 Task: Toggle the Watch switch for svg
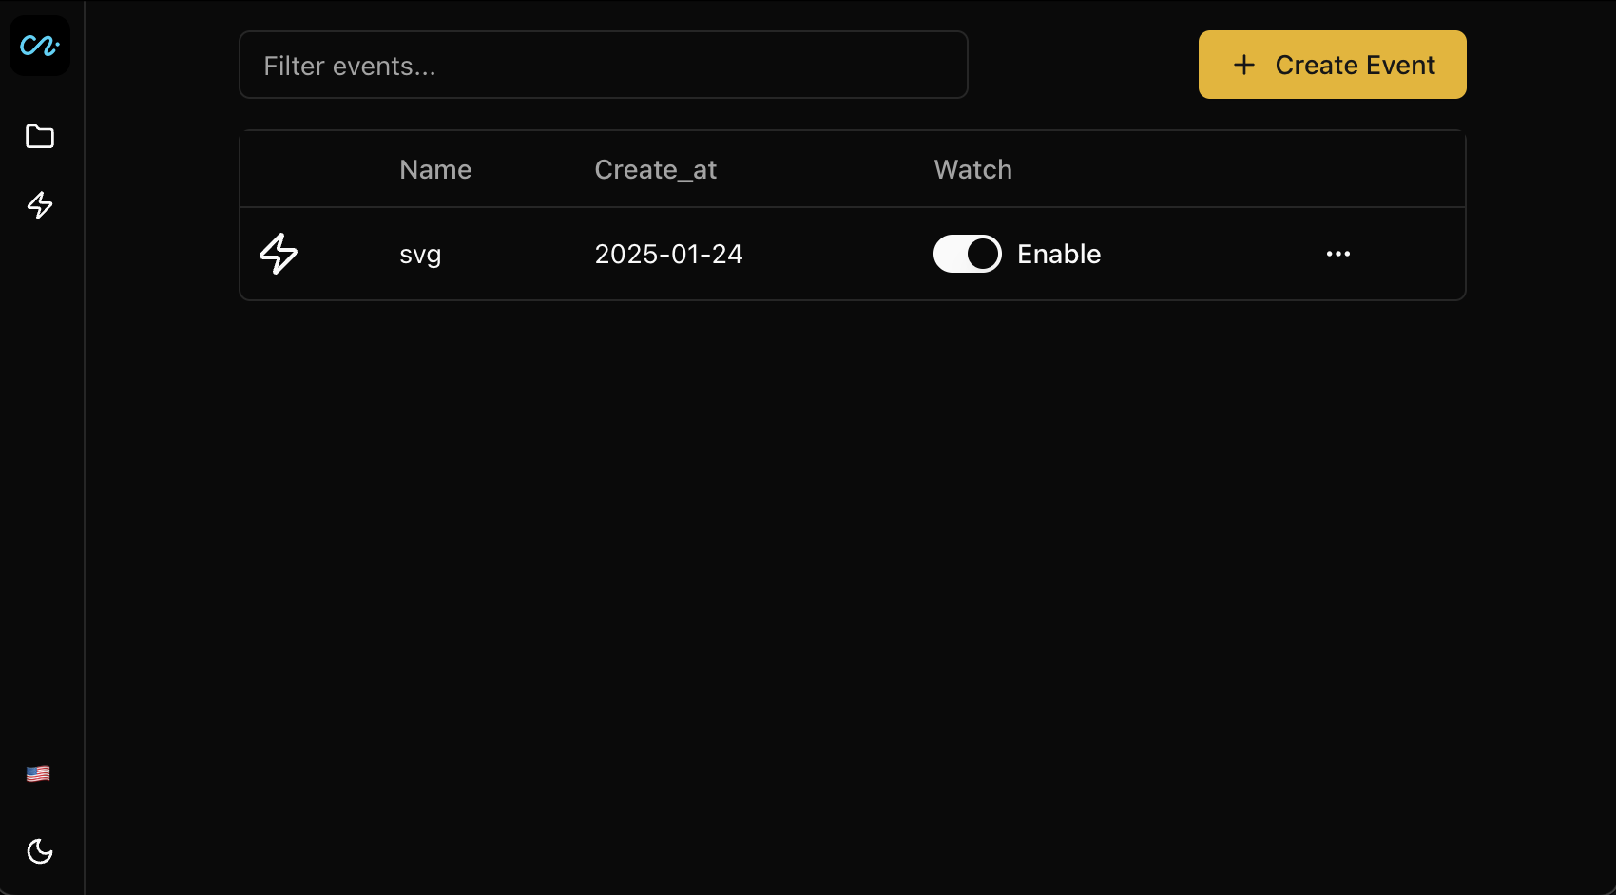click(x=968, y=254)
